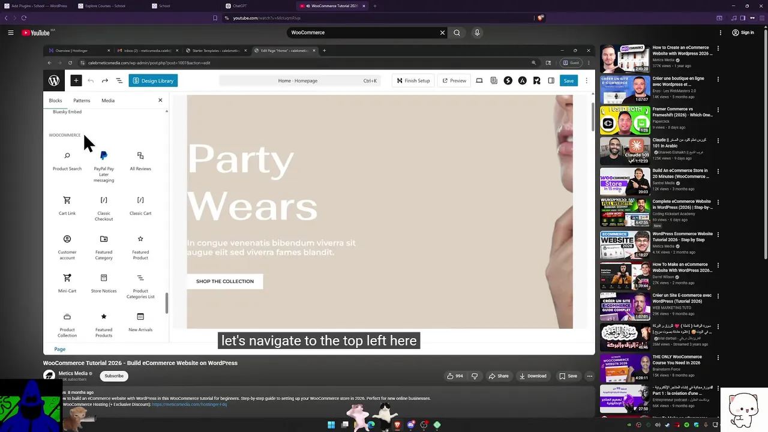Image resolution: width=768 pixels, height=432 pixels.
Task: Open a new browser tab
Action: (x=375, y=6)
